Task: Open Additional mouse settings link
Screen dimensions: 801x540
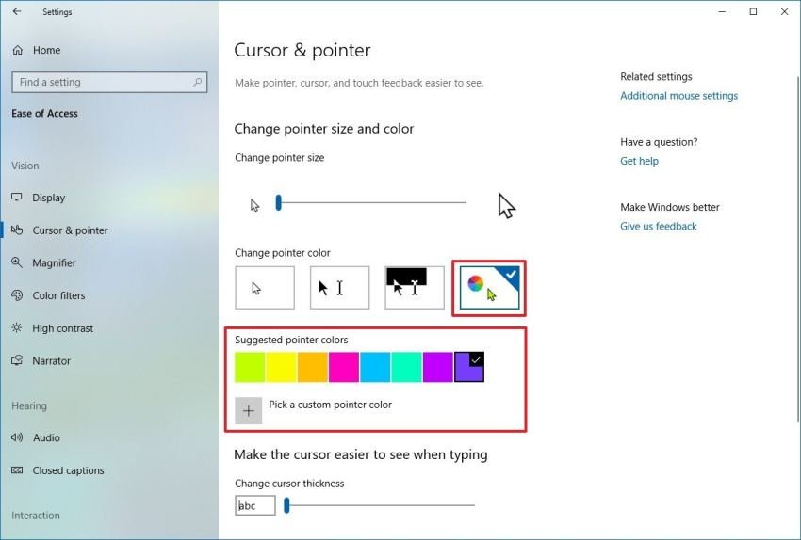Action: pos(678,96)
